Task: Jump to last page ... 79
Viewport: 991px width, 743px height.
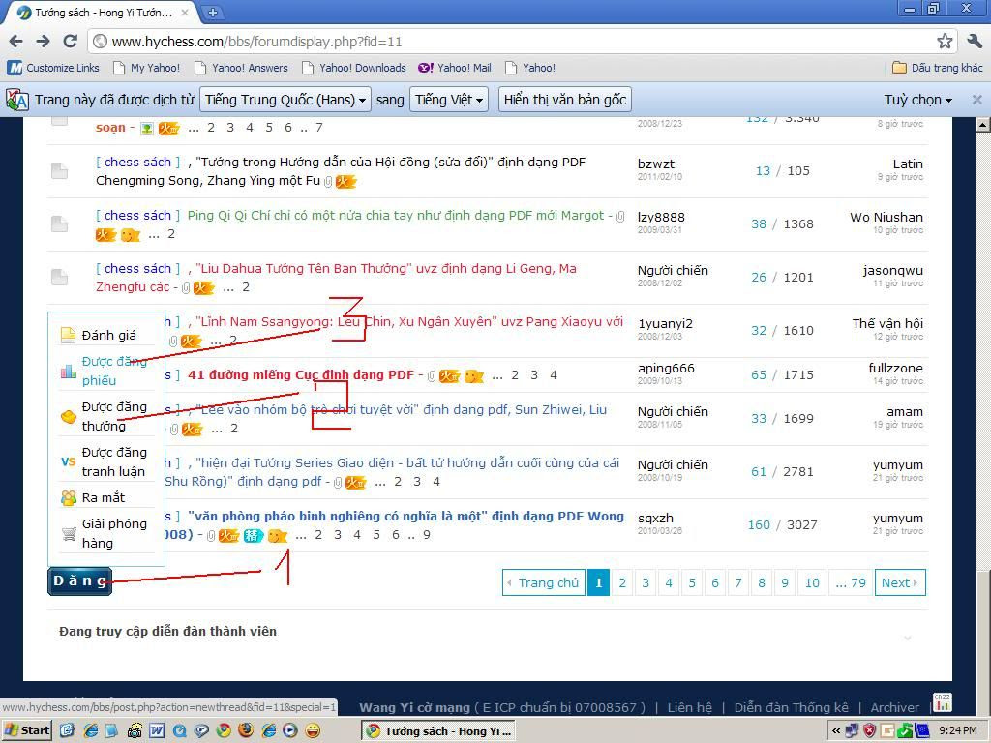Action: tap(851, 582)
